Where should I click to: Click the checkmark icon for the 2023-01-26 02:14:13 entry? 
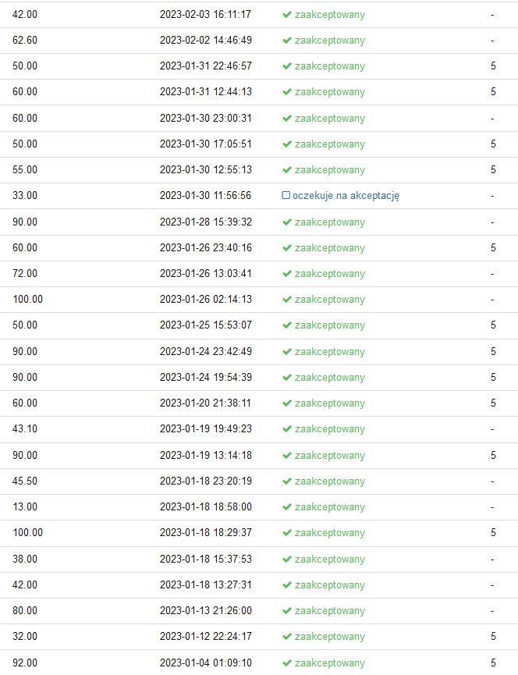287,300
